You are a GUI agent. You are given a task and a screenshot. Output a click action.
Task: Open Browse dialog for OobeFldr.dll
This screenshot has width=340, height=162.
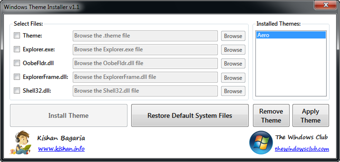[233, 63]
